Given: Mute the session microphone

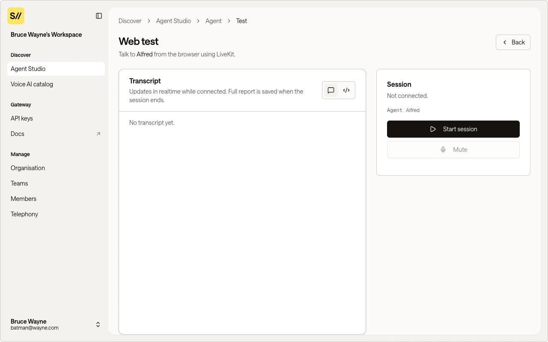Looking at the screenshot, I should 453,150.
